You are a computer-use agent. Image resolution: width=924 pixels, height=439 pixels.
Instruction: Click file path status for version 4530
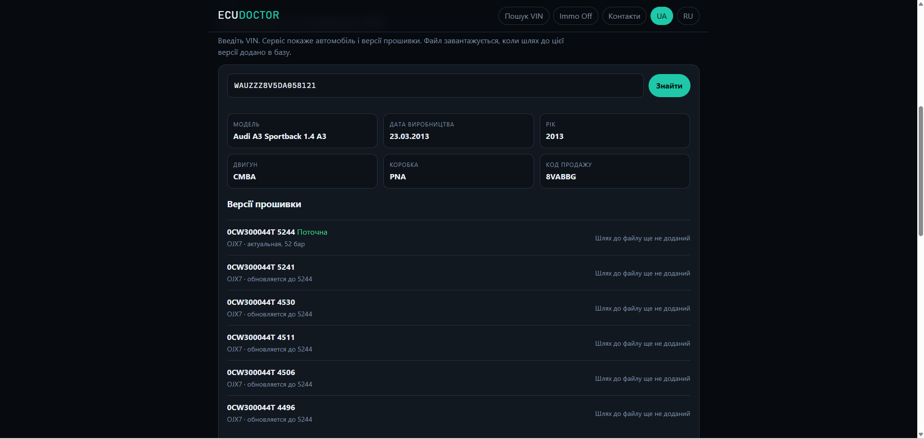(x=642, y=308)
